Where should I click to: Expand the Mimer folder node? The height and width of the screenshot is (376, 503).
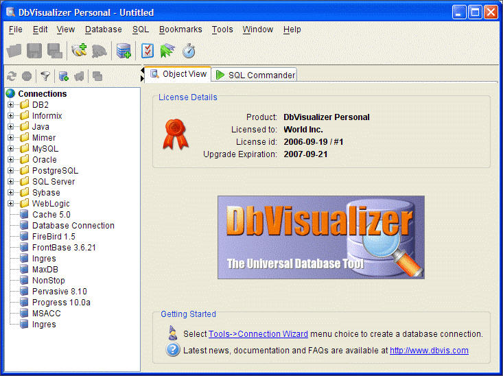[10, 138]
